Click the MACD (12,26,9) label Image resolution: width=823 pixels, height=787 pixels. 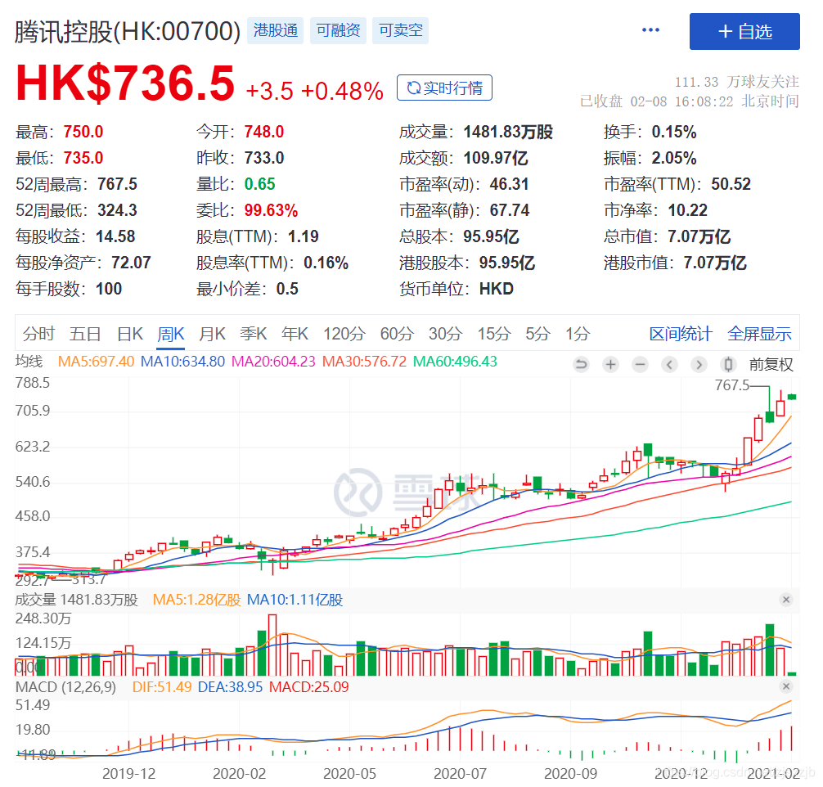[x=65, y=686]
